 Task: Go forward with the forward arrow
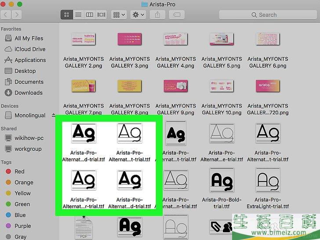pos(17,15)
